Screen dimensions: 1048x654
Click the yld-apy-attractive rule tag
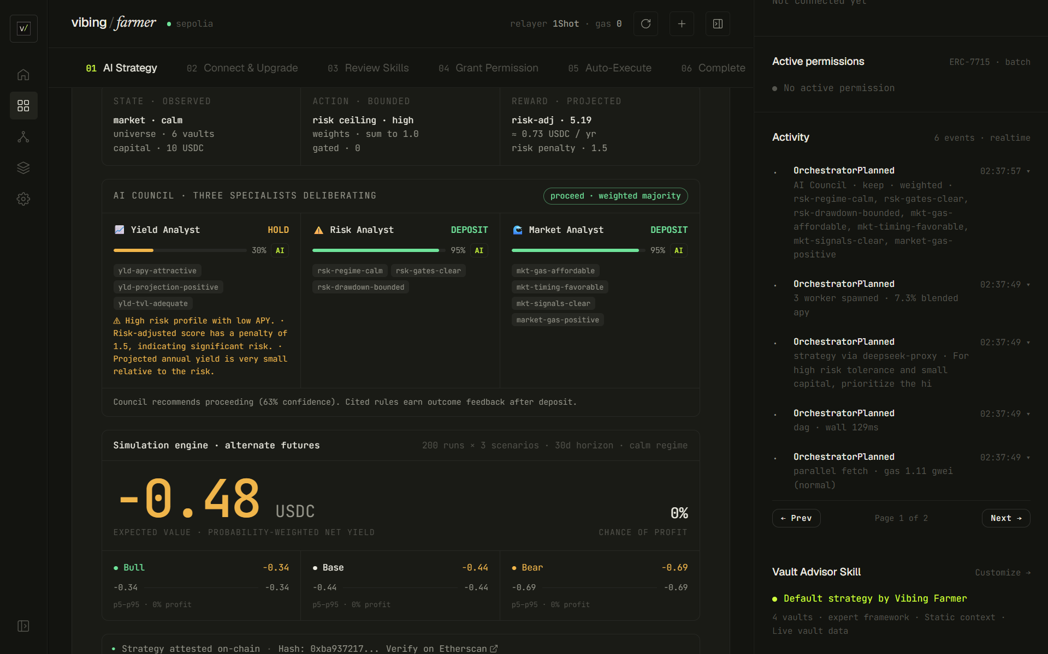point(157,271)
